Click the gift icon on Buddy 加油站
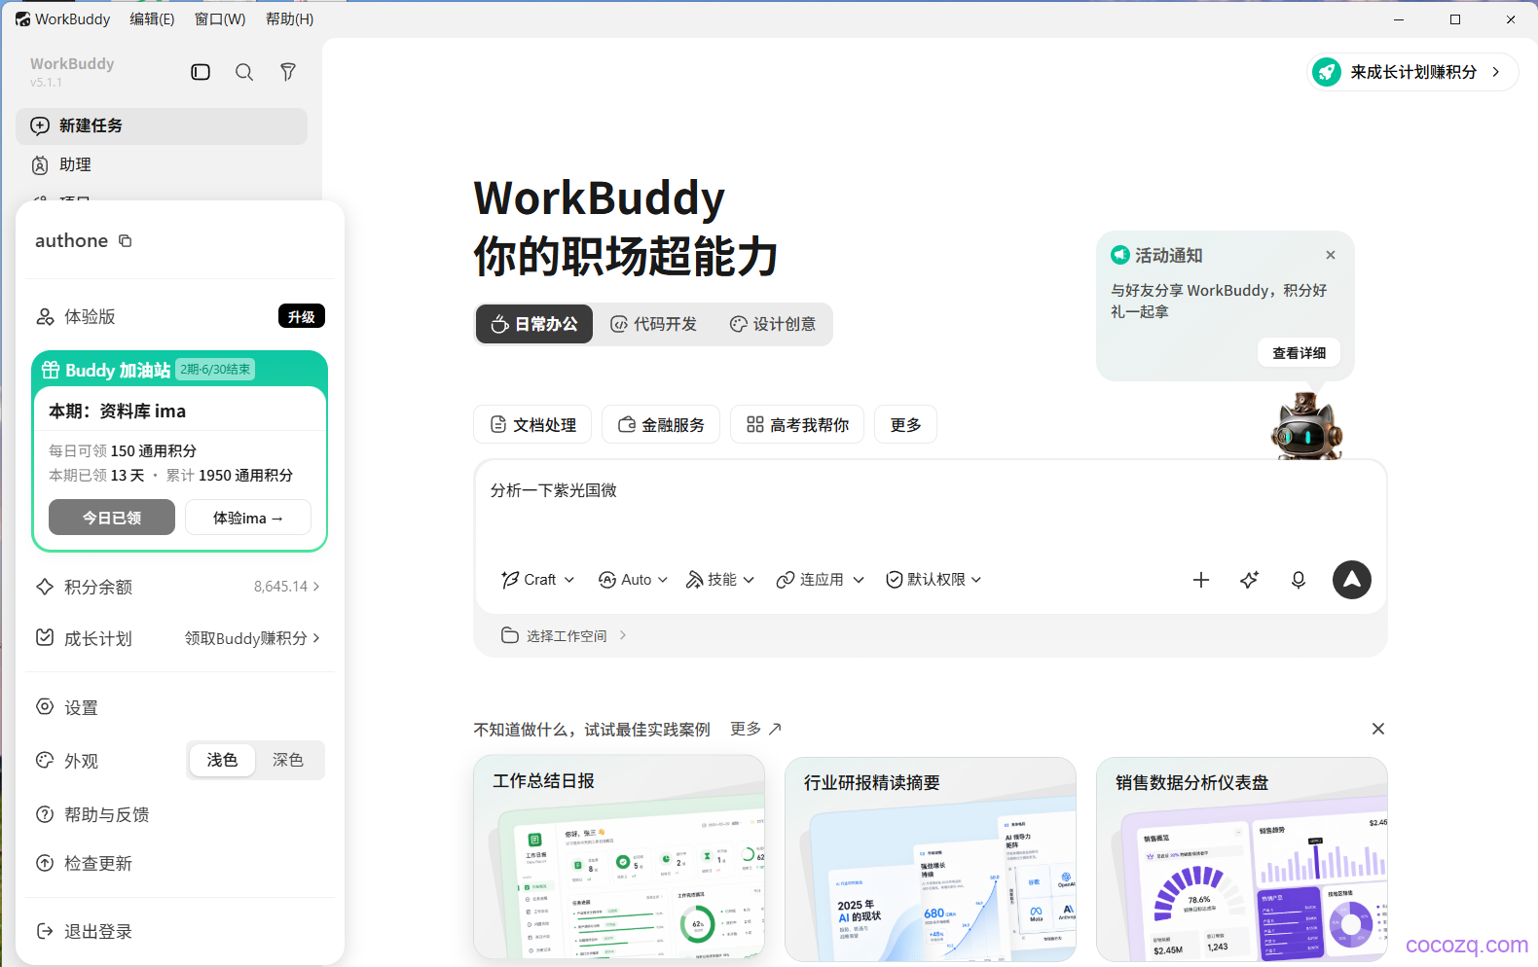The height and width of the screenshot is (967, 1538). (51, 370)
